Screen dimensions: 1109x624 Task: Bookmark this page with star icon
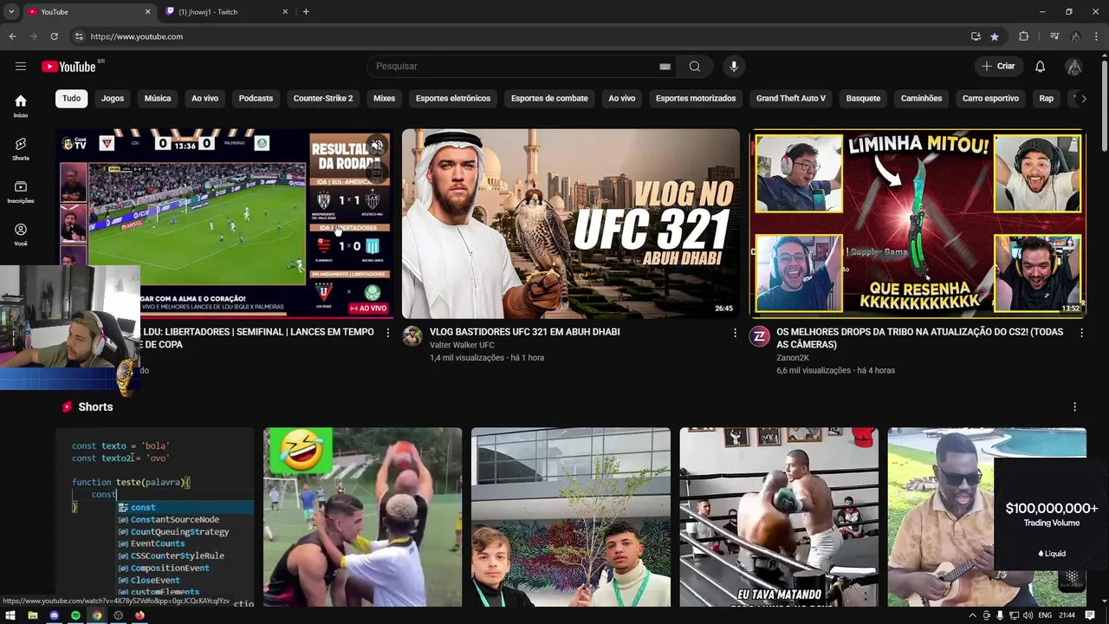point(995,36)
